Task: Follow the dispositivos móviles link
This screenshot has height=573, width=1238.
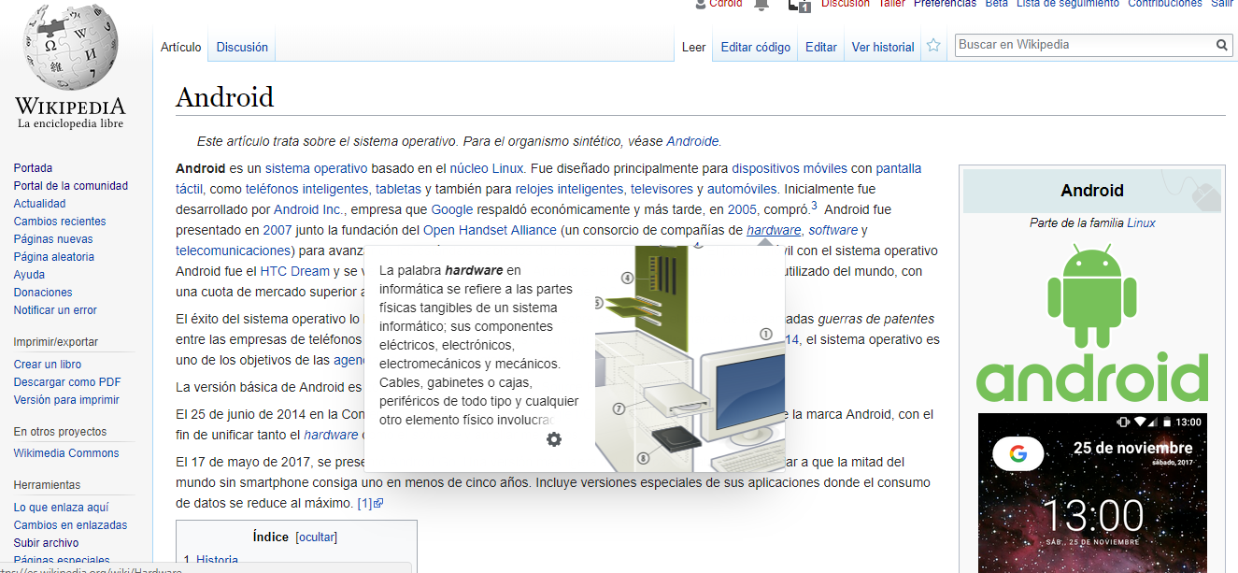Action: [x=790, y=168]
